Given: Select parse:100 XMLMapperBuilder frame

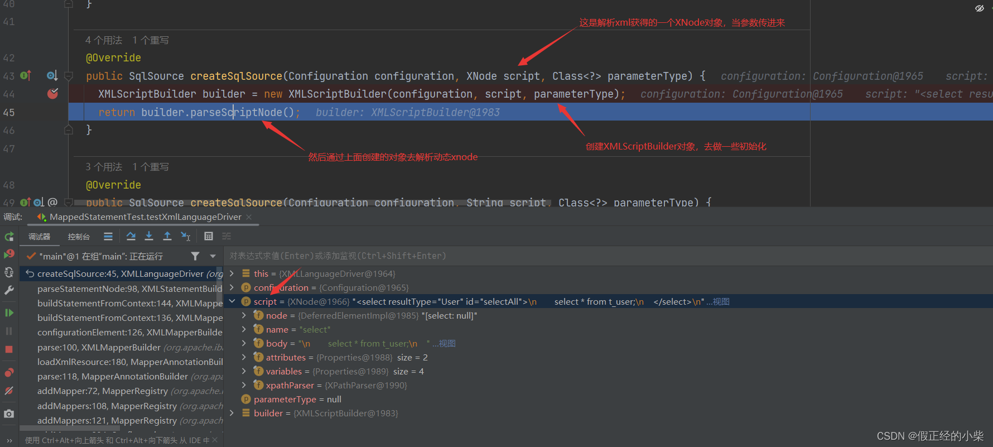Looking at the screenshot, I should (x=122, y=347).
